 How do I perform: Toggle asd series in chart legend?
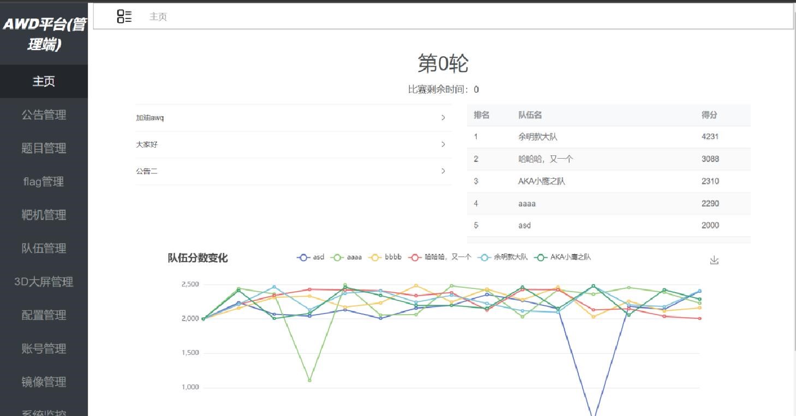pyautogui.click(x=311, y=257)
